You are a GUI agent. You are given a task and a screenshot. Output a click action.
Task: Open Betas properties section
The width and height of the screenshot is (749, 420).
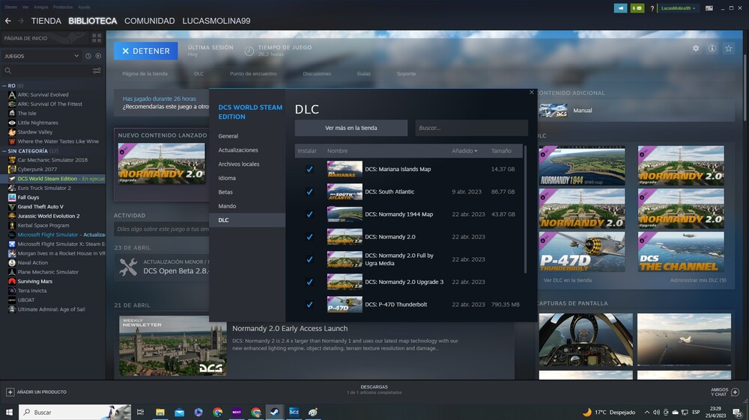coord(225,192)
